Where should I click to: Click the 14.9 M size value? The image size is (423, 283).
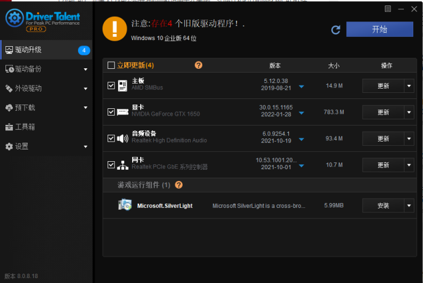[334, 86]
